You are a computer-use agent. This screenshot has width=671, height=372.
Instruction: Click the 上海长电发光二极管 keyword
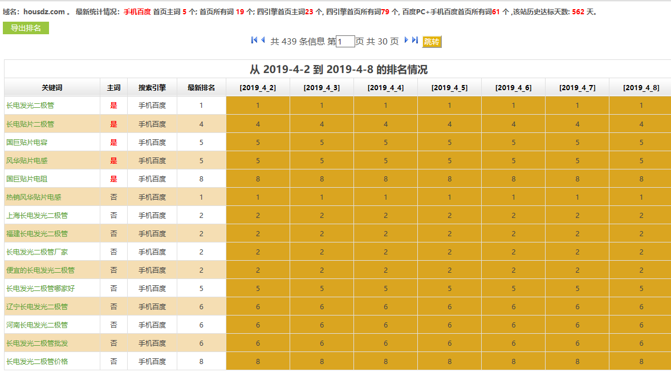pyautogui.click(x=37, y=215)
